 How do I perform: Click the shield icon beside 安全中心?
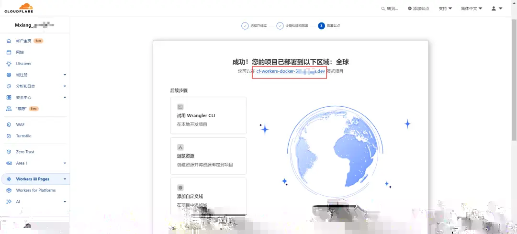[9, 97]
